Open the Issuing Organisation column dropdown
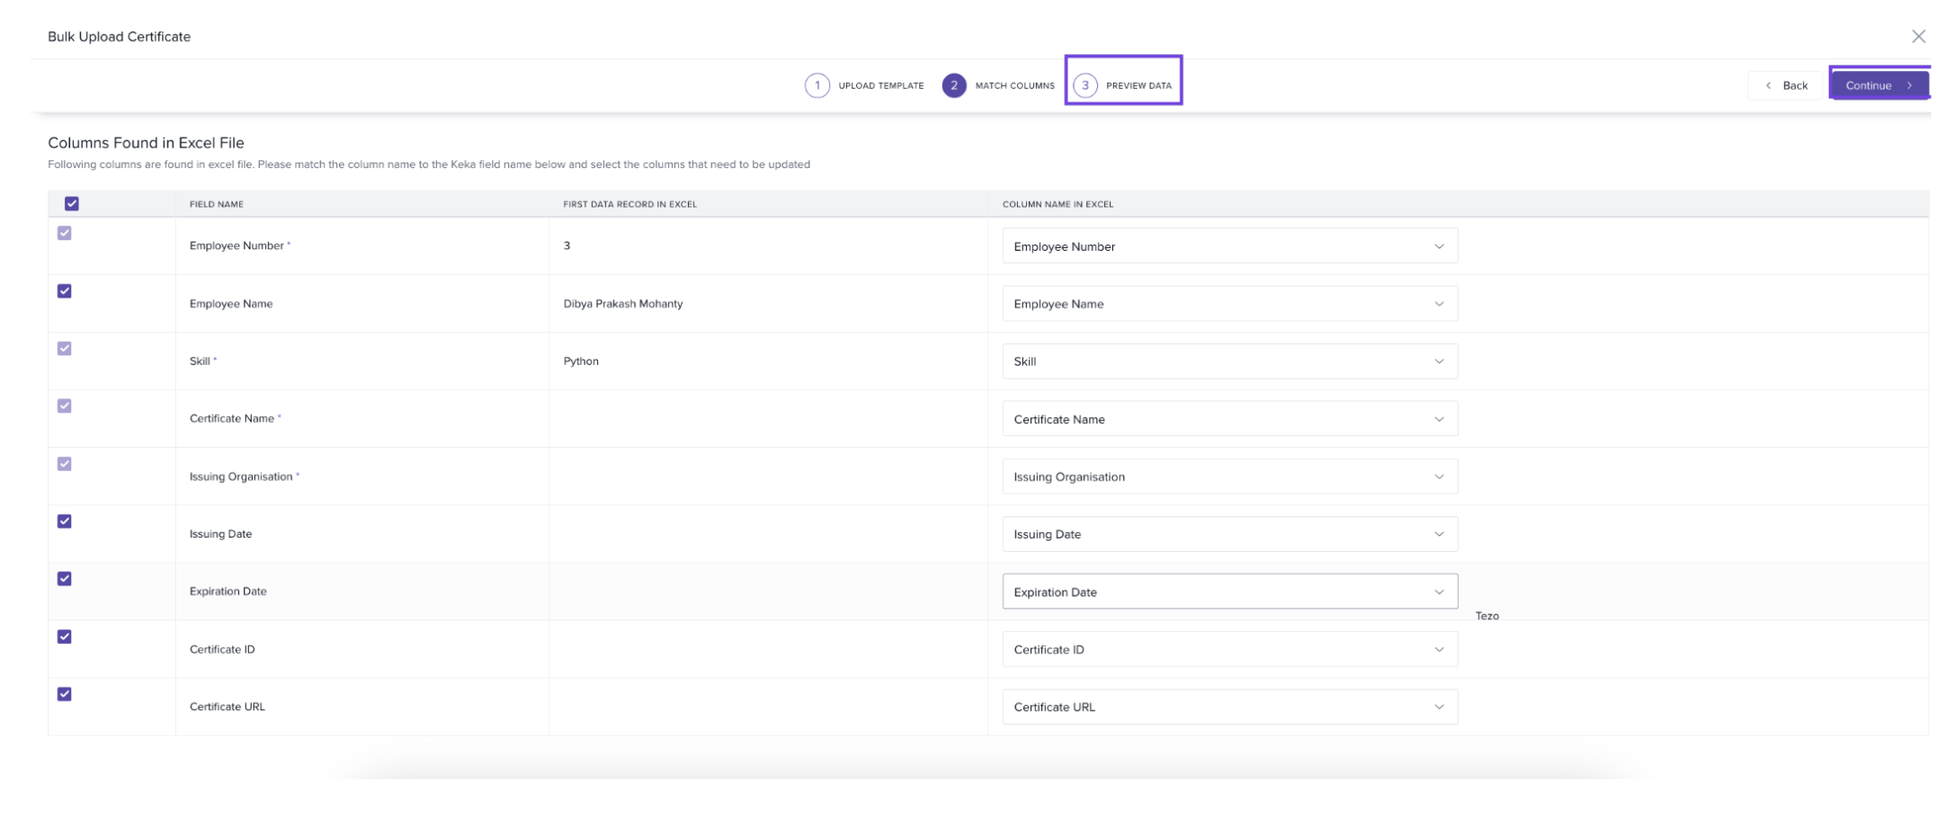The image size is (1936, 828). pos(1229,476)
